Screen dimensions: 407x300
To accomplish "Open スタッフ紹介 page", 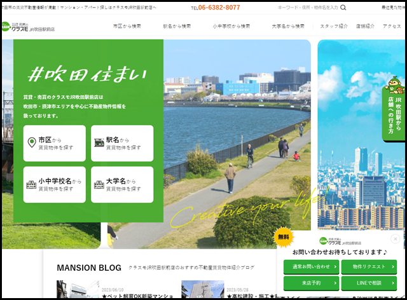I will pos(334,26).
